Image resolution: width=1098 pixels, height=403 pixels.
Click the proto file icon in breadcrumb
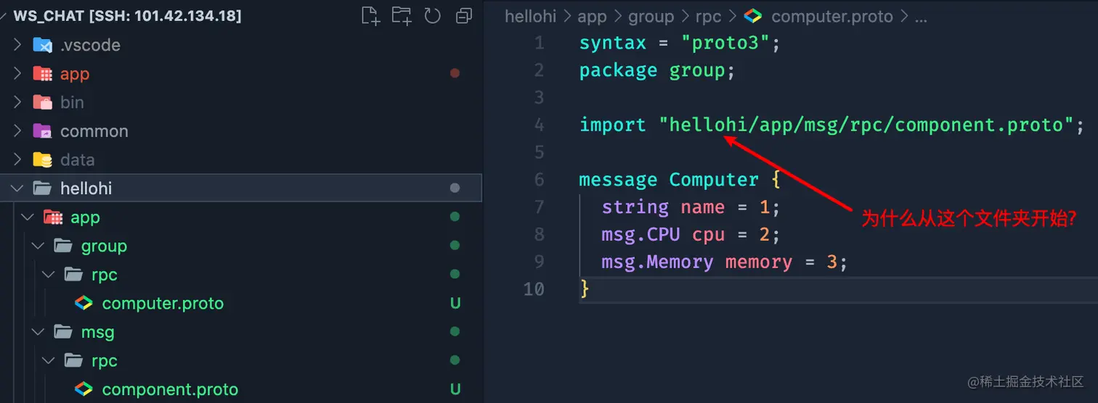(754, 16)
